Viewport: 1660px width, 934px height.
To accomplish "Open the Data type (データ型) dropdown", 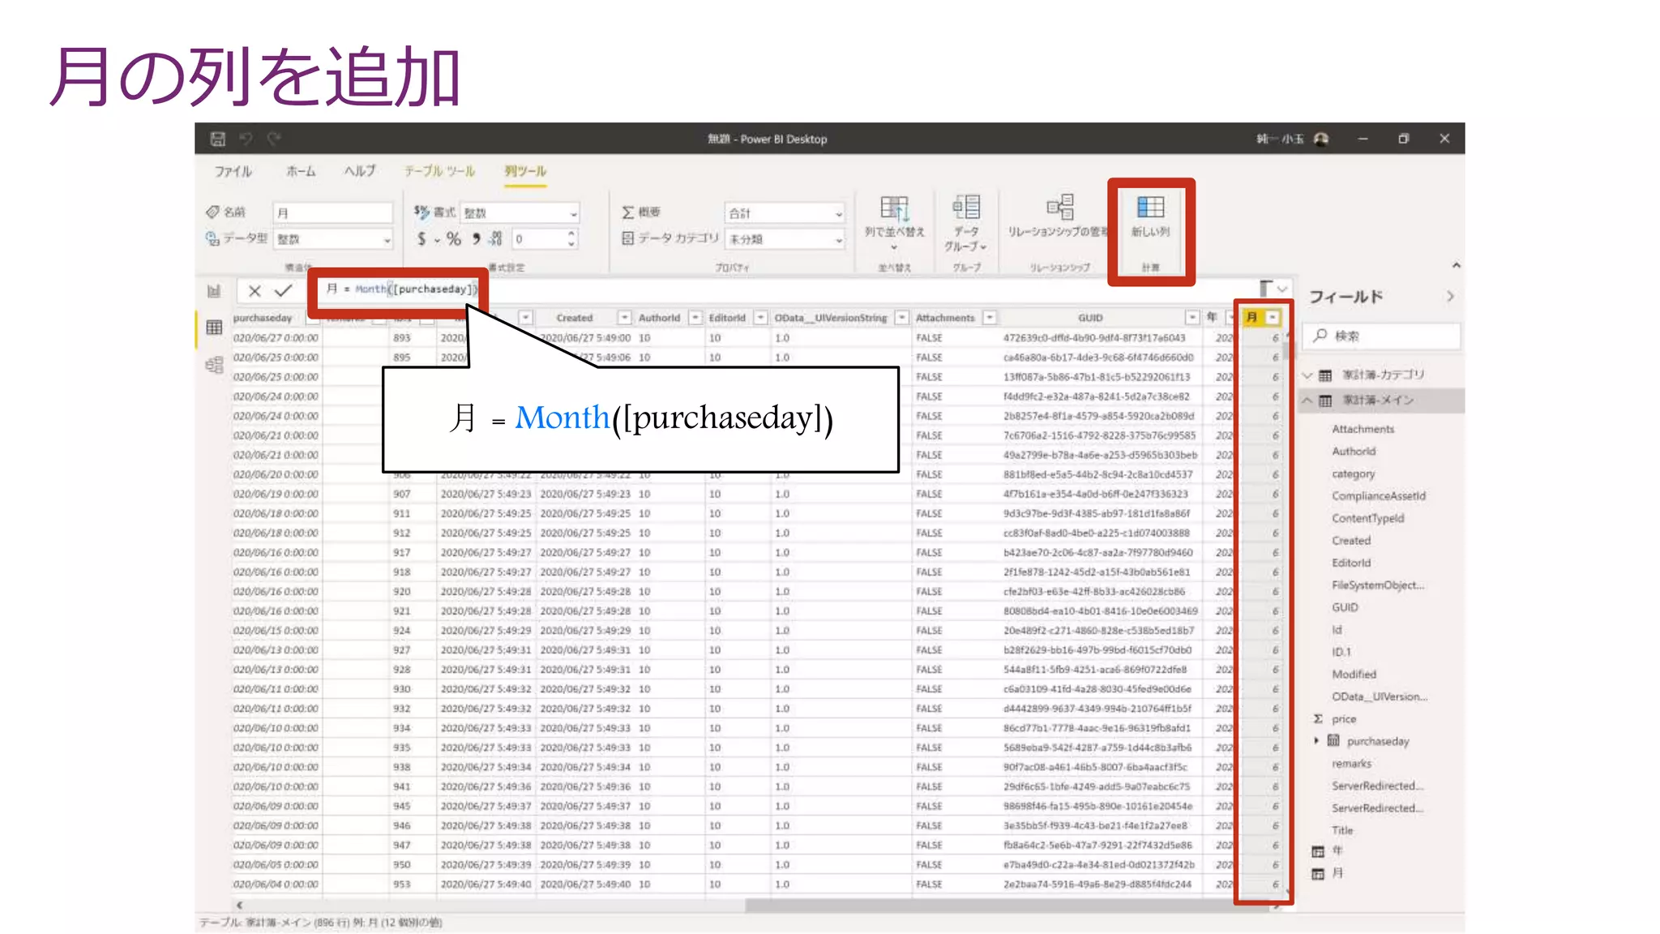I will pos(387,240).
